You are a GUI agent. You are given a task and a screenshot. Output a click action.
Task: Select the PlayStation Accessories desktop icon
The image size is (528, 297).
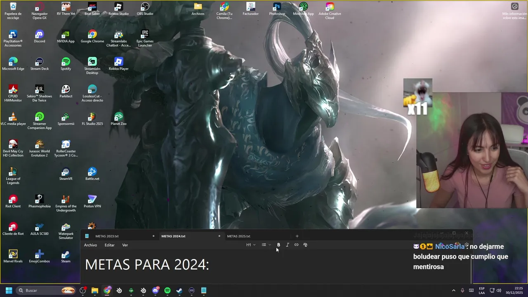tap(13, 38)
